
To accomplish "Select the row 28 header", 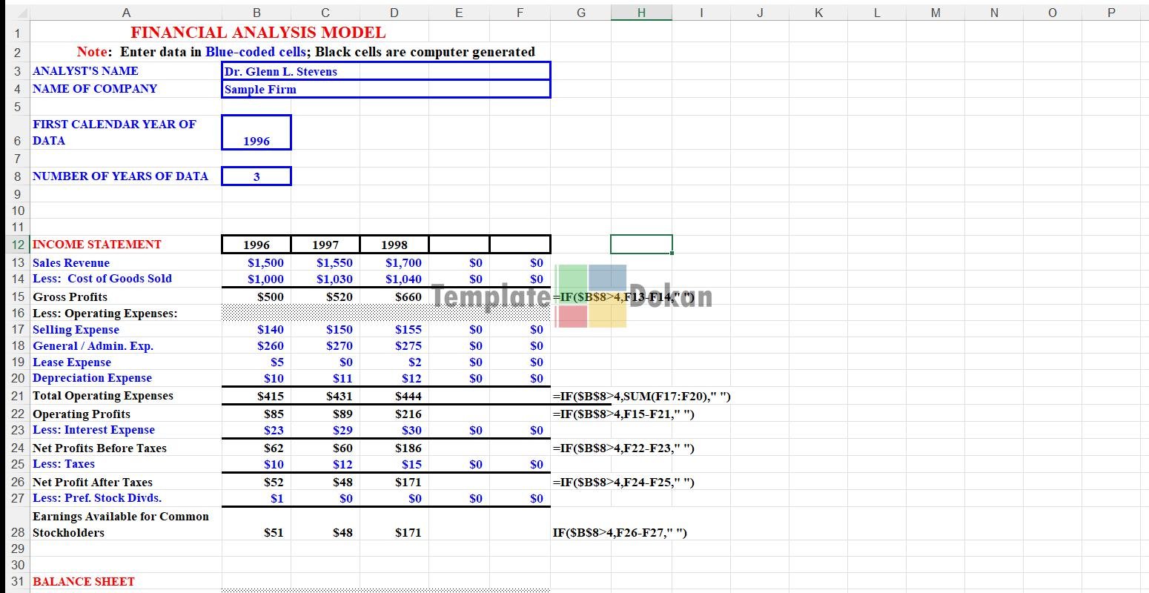I will [x=16, y=531].
